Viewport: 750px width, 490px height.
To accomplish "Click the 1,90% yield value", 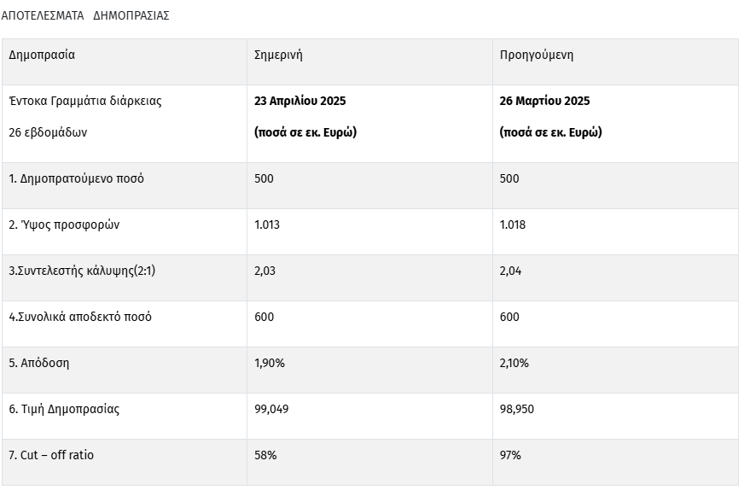I will point(270,363).
